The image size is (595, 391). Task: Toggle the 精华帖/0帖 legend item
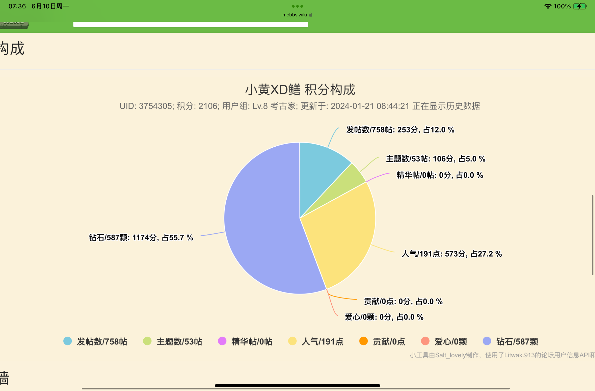245,341
